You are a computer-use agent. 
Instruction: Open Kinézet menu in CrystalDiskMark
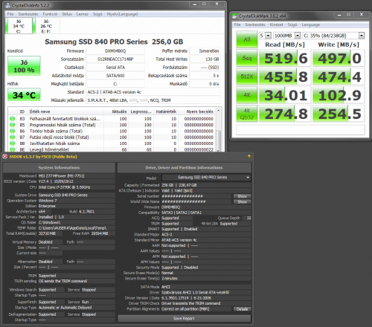tap(277, 25)
